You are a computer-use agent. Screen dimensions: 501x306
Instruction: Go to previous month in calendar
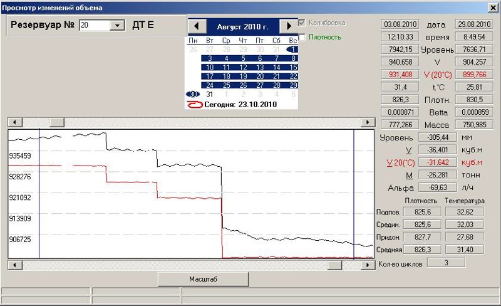(x=197, y=26)
